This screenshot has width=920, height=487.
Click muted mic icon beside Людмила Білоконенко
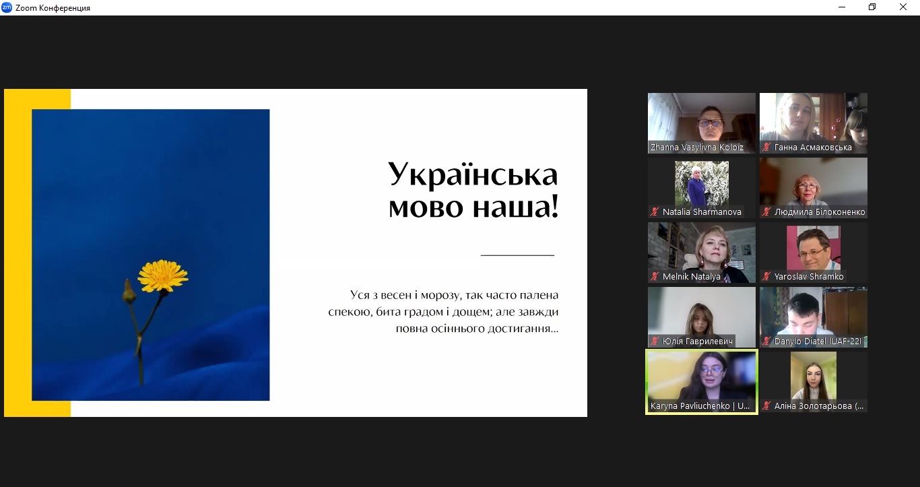[766, 212]
